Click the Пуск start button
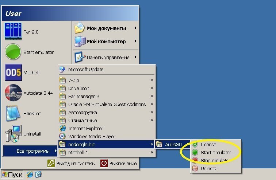The width and height of the screenshot is (276, 180). coord(12,175)
